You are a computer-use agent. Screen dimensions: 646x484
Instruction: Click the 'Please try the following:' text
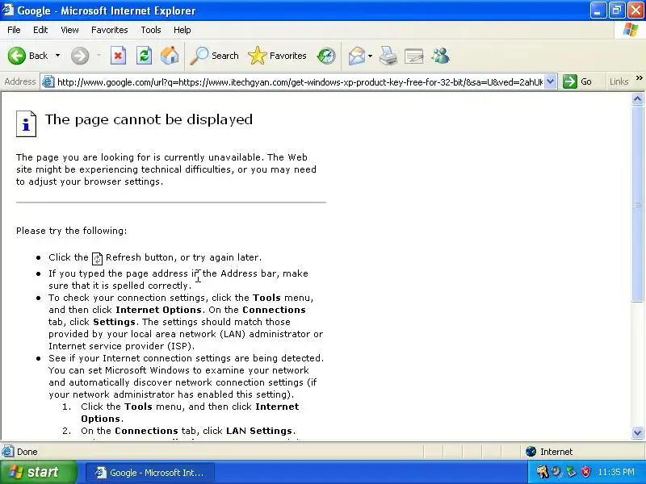(x=71, y=231)
